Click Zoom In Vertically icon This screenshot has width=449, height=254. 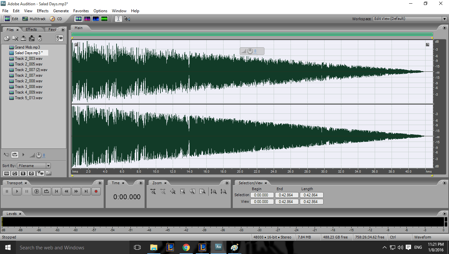coord(214,191)
